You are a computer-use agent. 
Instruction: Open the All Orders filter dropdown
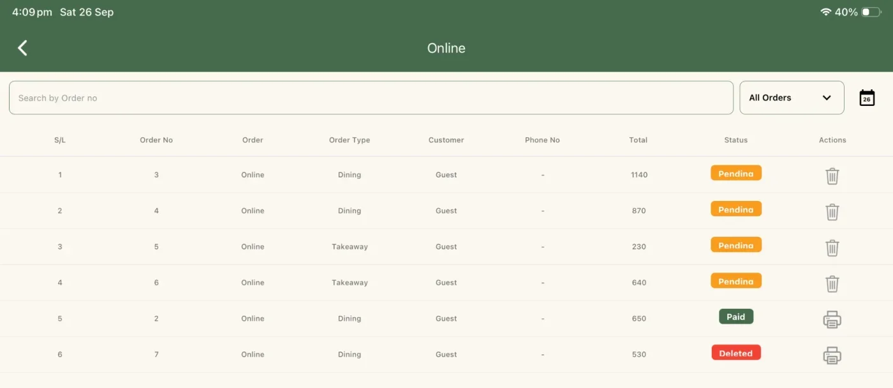coord(792,98)
